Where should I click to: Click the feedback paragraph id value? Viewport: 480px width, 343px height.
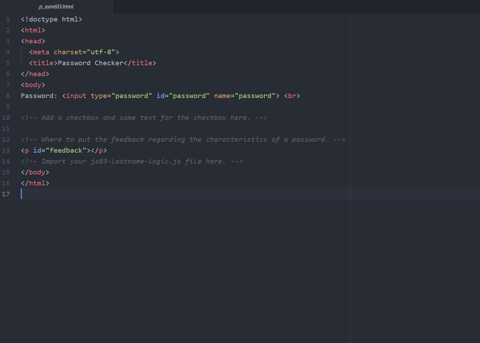coord(66,150)
